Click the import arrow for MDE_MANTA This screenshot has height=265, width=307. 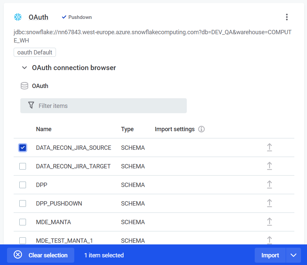[270, 222]
